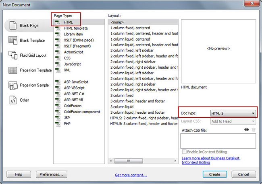262x184 pixels.
Task: Click the PHP file icon
Action: [x=58, y=124]
